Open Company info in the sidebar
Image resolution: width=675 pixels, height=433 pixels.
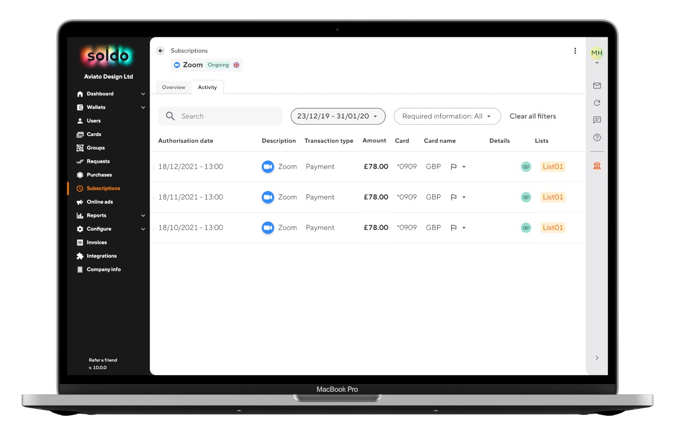(x=103, y=270)
